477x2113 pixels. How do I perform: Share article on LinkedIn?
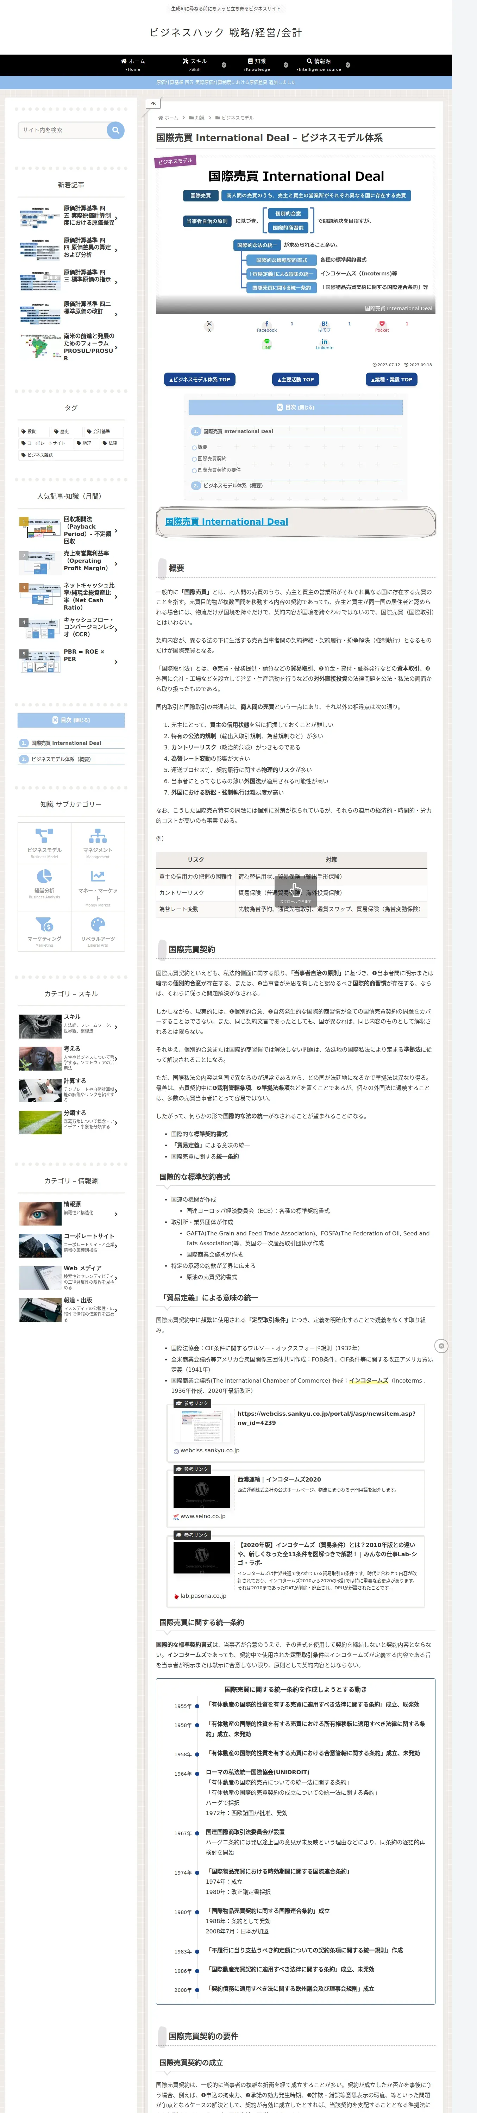[325, 344]
